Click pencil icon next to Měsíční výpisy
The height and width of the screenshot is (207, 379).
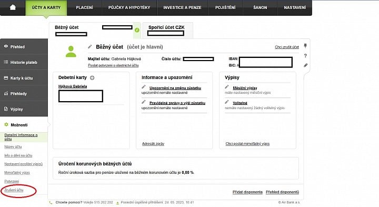pyautogui.click(x=227, y=87)
